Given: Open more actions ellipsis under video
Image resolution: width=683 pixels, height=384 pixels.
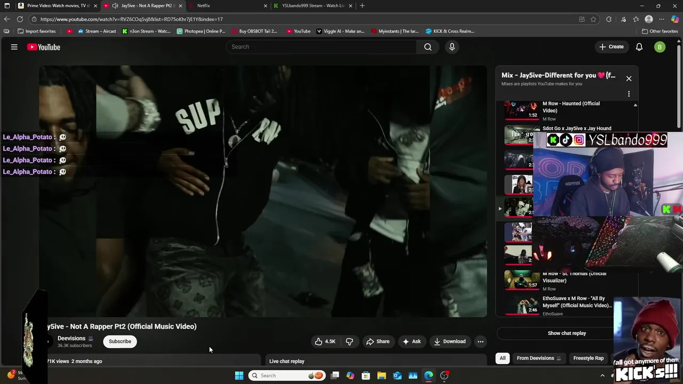Looking at the screenshot, I should [x=480, y=341].
